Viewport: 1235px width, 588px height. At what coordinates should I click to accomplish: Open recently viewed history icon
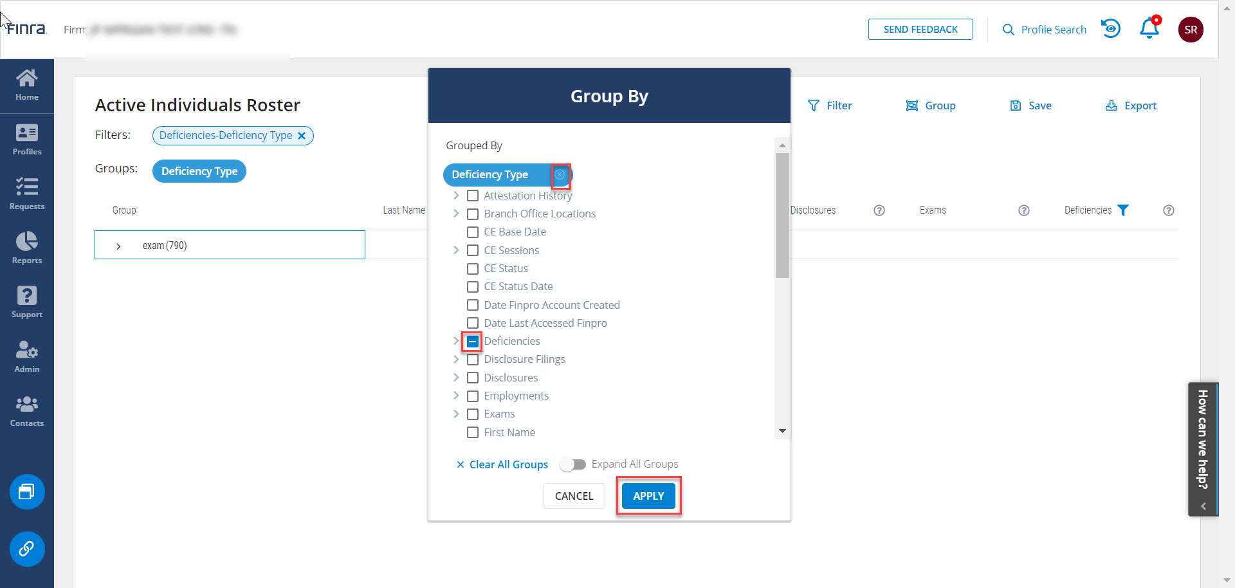tap(1111, 29)
